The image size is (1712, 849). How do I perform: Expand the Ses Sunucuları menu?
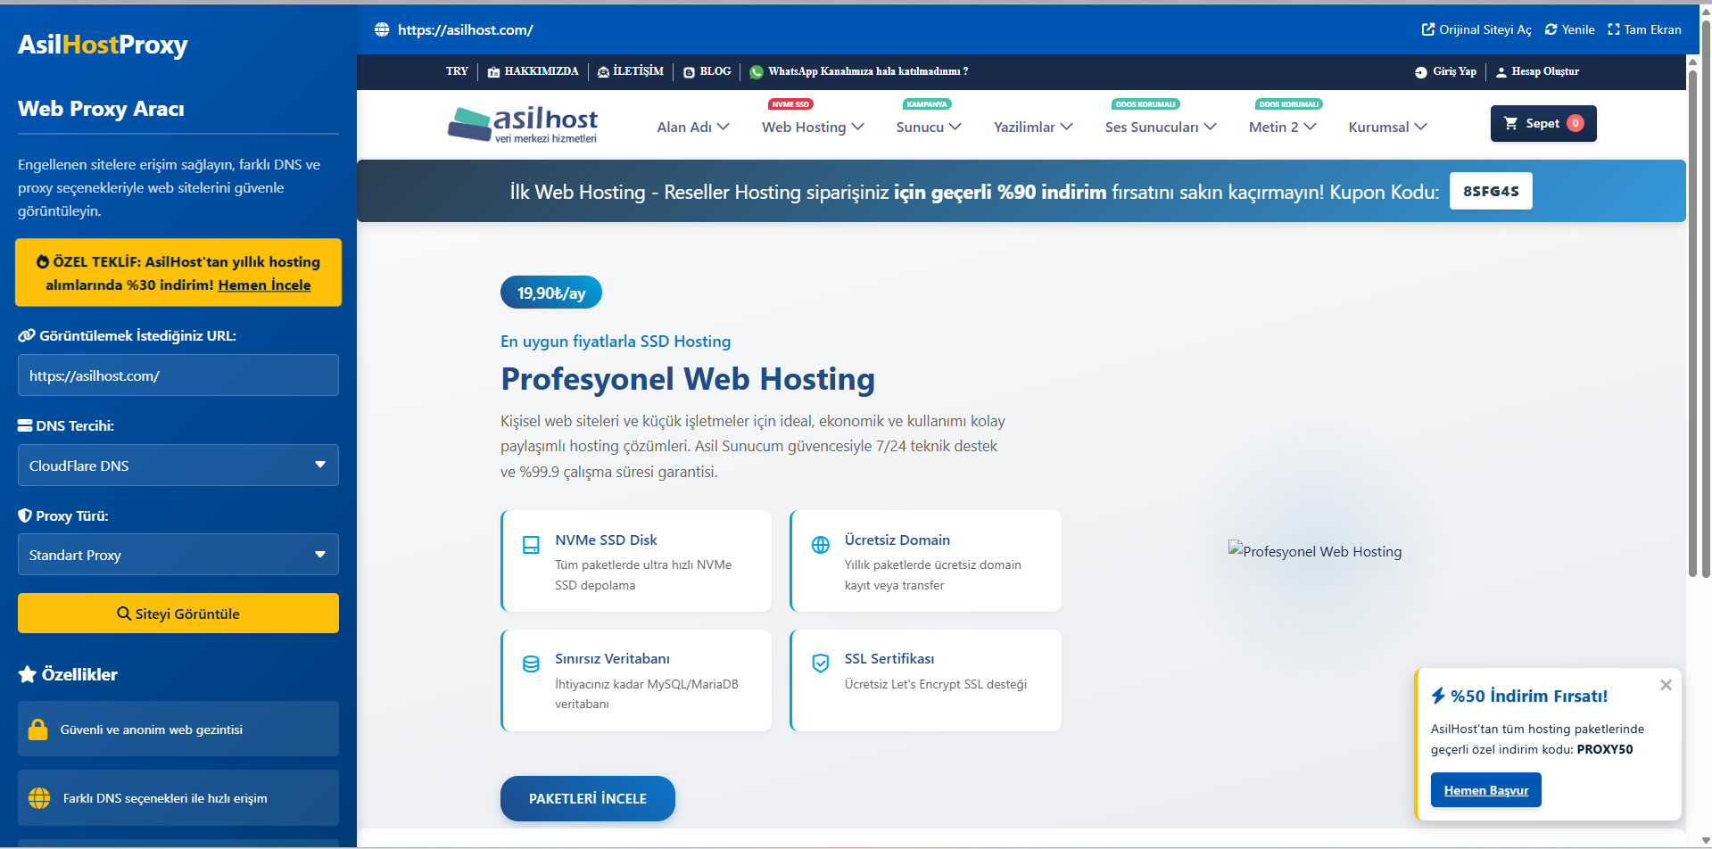point(1161,127)
